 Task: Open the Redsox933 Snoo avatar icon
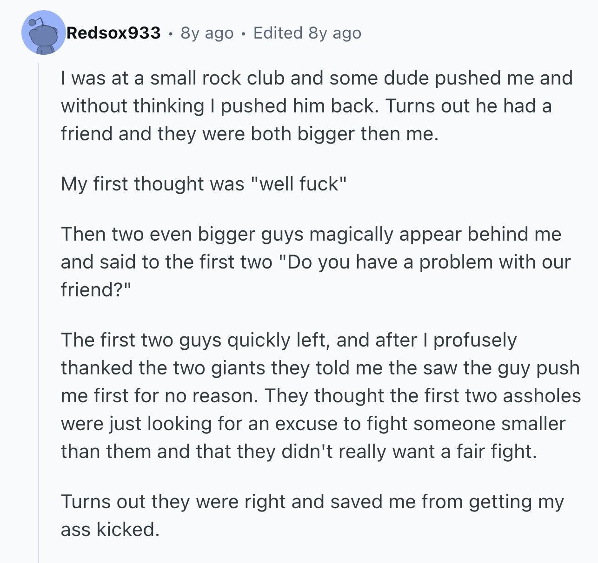coord(43,33)
